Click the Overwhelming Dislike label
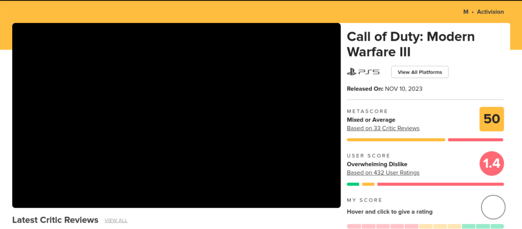 point(377,164)
